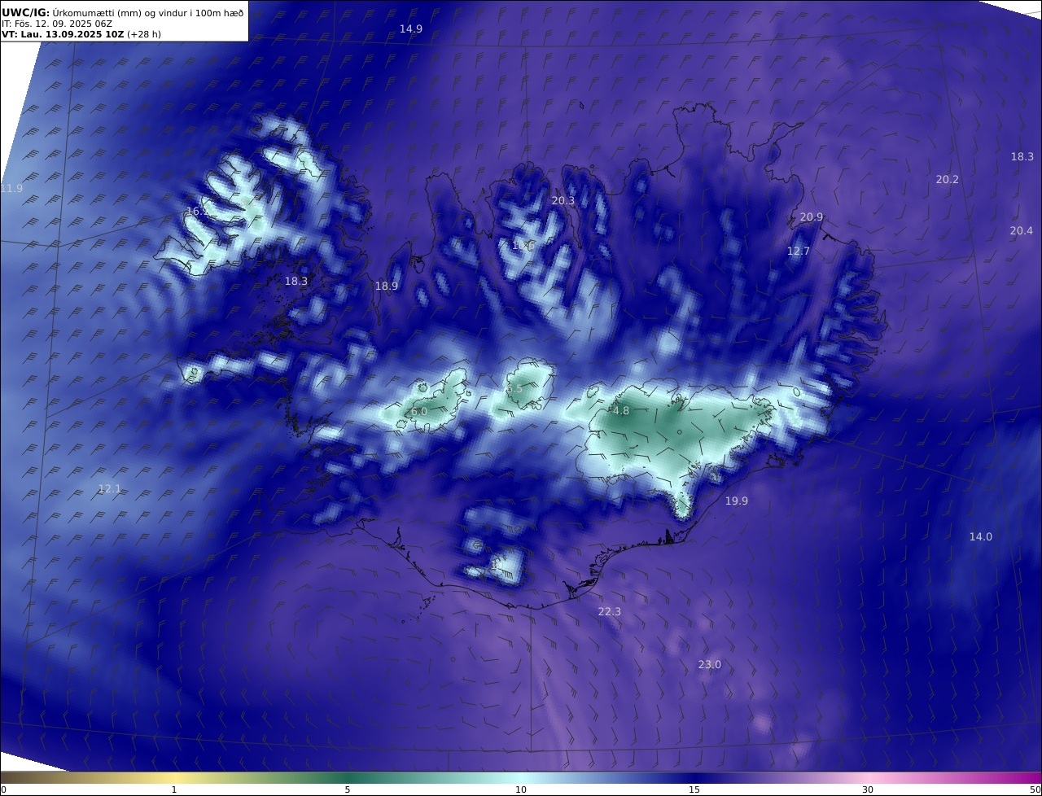Image resolution: width=1042 pixels, height=796 pixels.
Task: Click the 10 tick on the color scale
Action: (x=521, y=789)
